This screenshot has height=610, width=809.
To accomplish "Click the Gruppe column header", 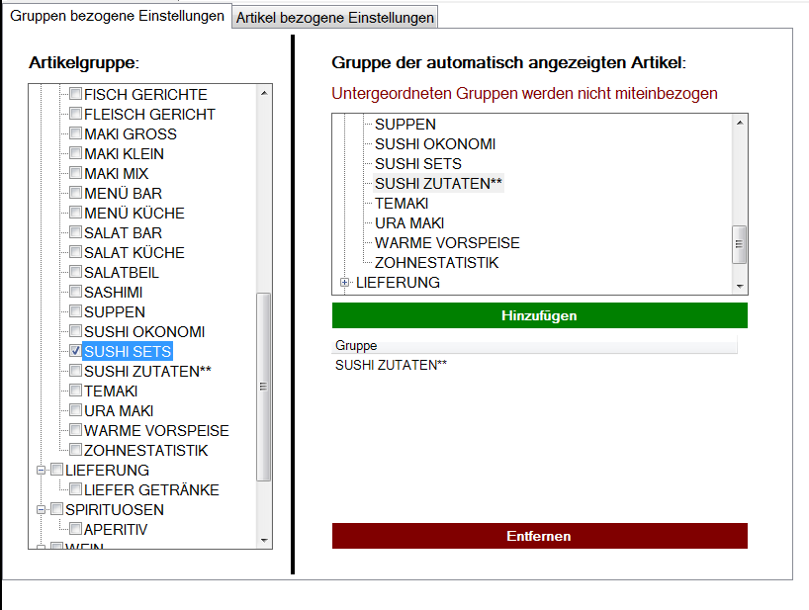I will 534,346.
